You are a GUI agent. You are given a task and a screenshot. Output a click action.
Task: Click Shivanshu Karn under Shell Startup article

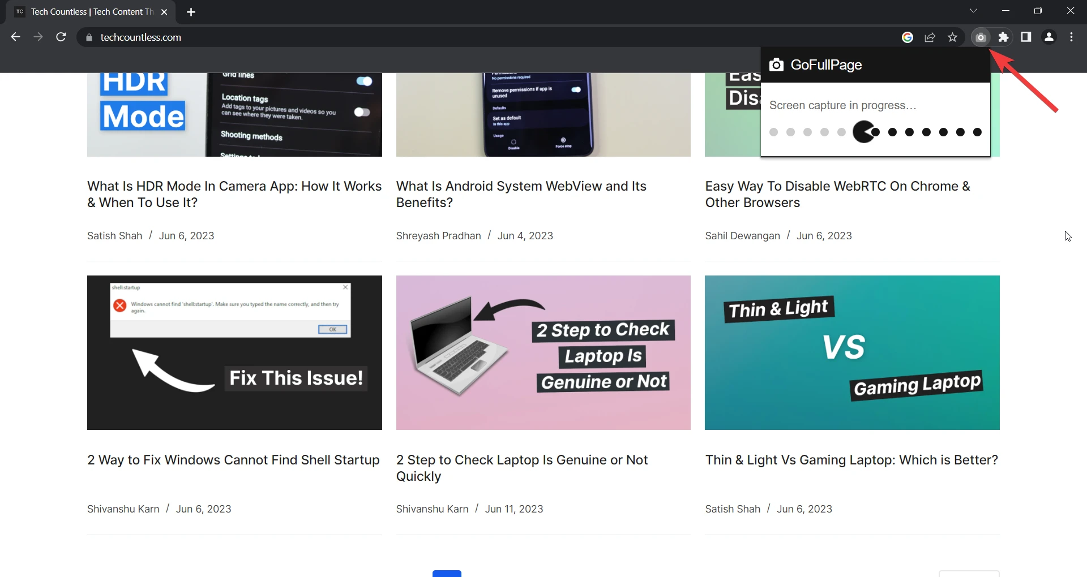[123, 509]
